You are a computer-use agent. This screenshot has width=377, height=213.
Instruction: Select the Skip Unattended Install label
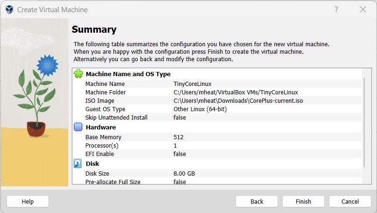[116, 118]
